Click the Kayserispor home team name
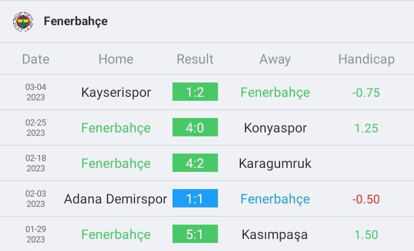Screen dimensions: 414x251 116,93
